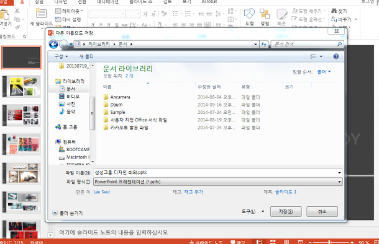379x244 pixels.
Task: Switch to reading view in status bar
Action: (x=286, y=242)
